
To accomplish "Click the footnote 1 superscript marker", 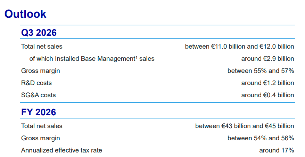I will (x=137, y=57).
